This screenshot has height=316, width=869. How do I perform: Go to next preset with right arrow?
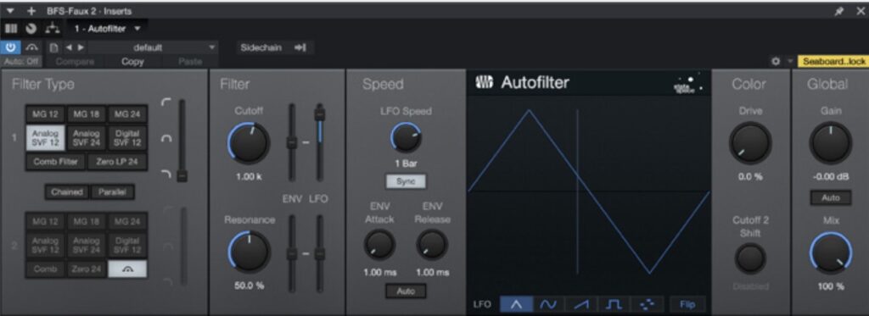[x=81, y=47]
